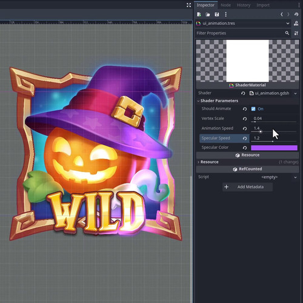
Task: Go to previous object in history
Action: pos(282,15)
